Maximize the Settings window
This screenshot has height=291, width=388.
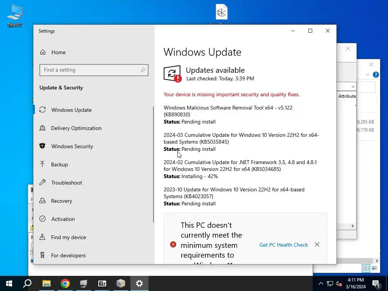coord(310,31)
